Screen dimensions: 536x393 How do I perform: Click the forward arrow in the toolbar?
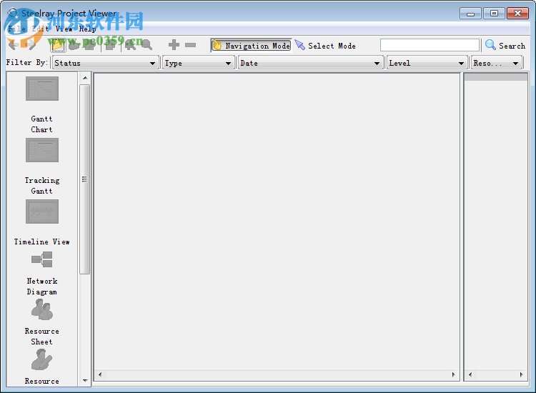click(x=31, y=45)
